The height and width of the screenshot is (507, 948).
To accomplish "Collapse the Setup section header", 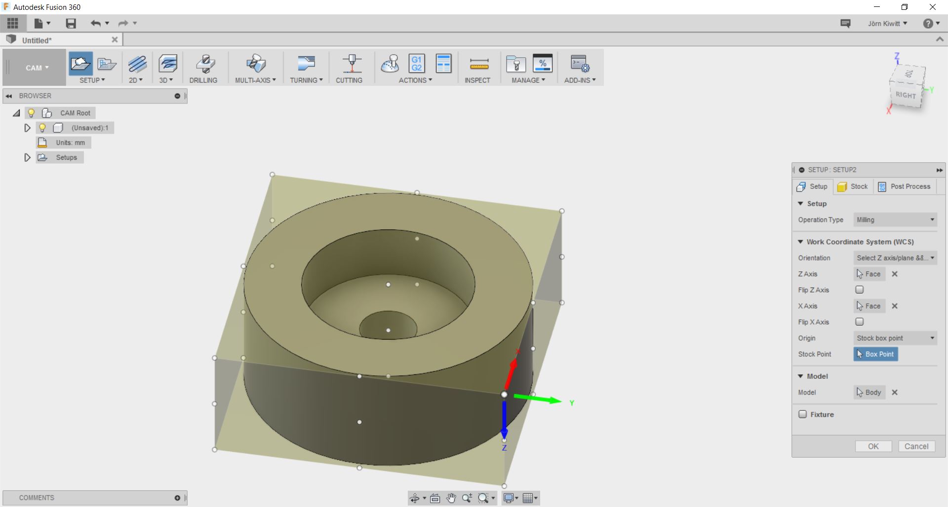I will [x=800, y=204].
